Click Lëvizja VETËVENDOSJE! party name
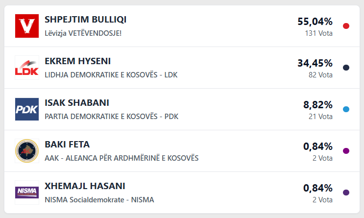The height and width of the screenshot is (218, 364). [83, 33]
